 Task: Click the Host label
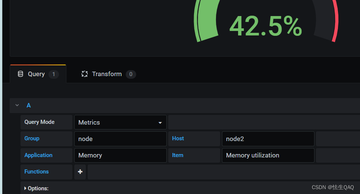[x=178, y=138]
